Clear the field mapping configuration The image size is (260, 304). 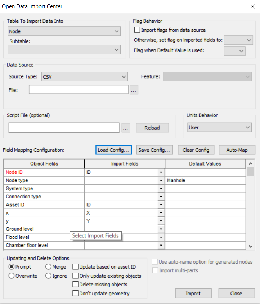pos(196,150)
